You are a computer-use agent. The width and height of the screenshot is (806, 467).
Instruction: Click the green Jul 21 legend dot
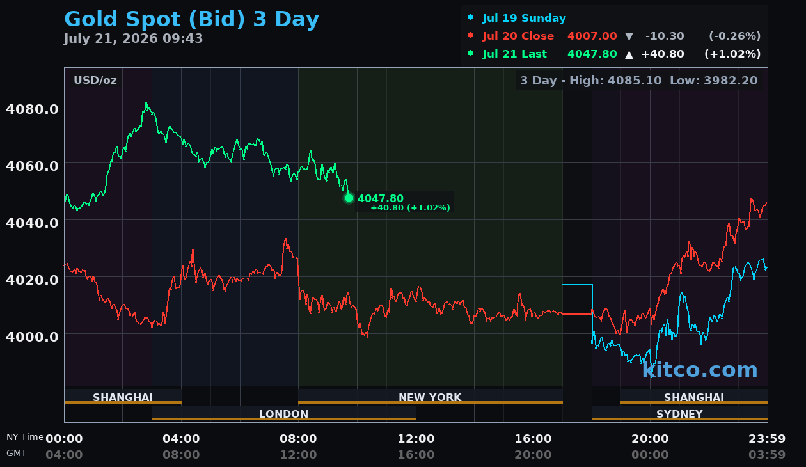471,54
